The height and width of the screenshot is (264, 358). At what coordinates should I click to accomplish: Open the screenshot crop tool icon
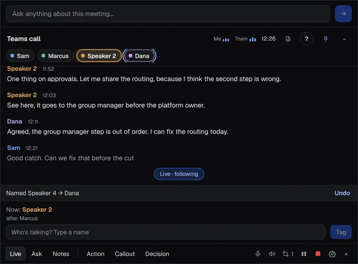coord(288,254)
